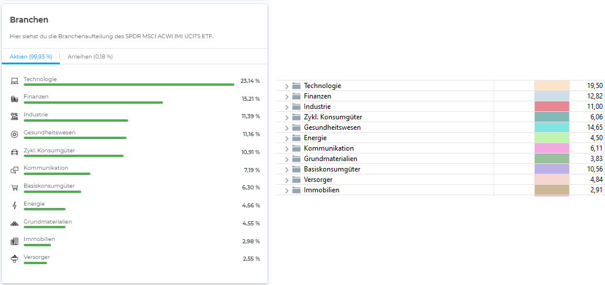Expand the Gesundheitswesen folder chevron

(x=287, y=127)
